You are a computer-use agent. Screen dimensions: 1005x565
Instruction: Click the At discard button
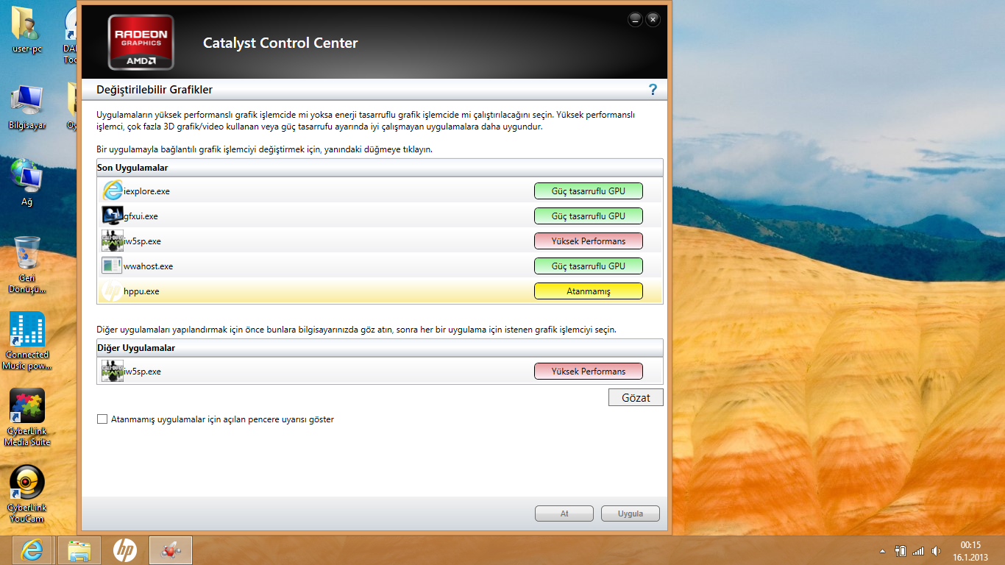(x=564, y=514)
